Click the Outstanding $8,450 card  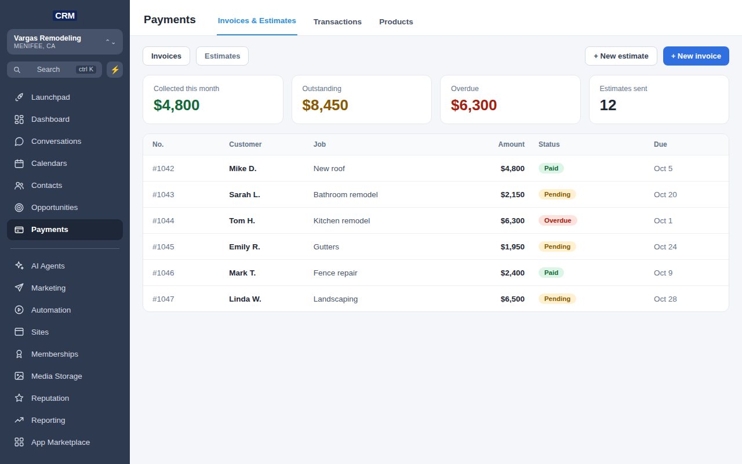click(x=362, y=99)
